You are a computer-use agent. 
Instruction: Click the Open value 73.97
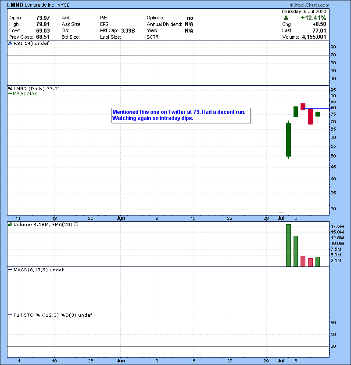[x=43, y=18]
